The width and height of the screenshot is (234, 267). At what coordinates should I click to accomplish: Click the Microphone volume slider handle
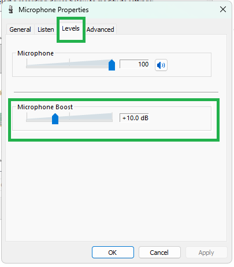click(x=112, y=65)
